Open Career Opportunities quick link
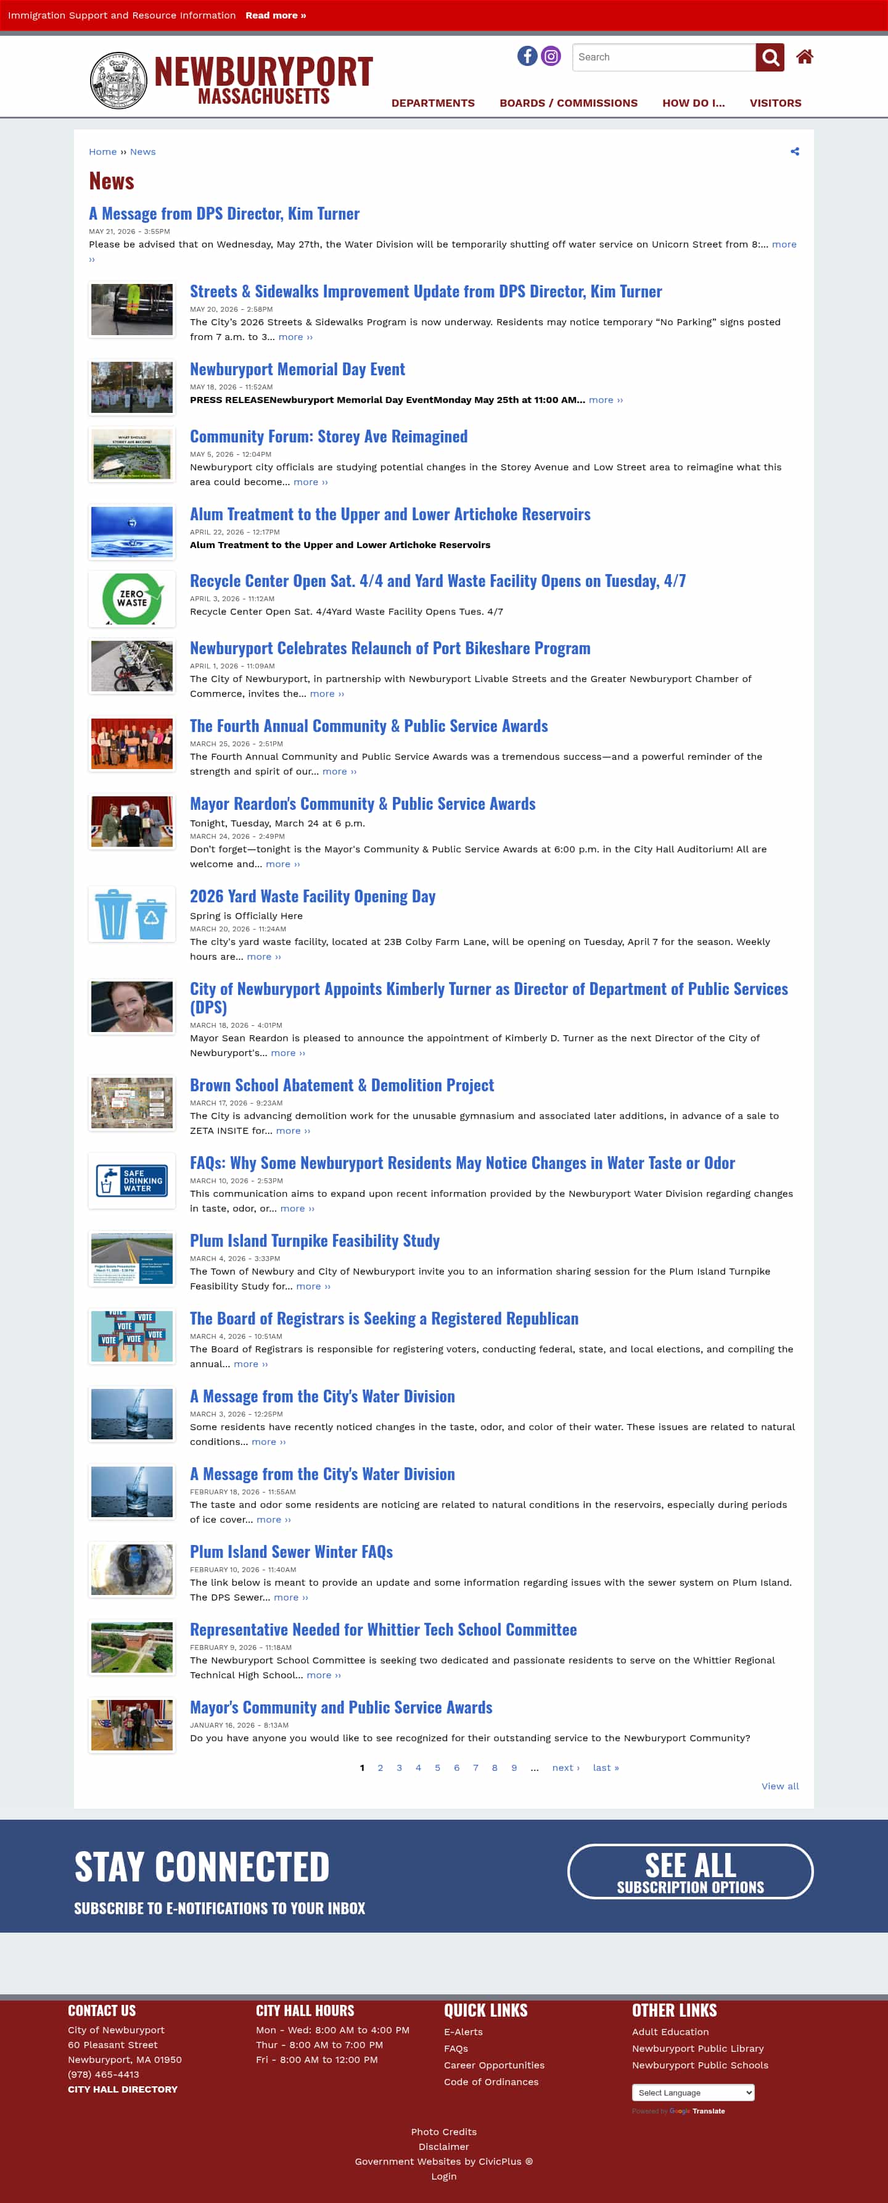888x2203 pixels. point(494,2065)
